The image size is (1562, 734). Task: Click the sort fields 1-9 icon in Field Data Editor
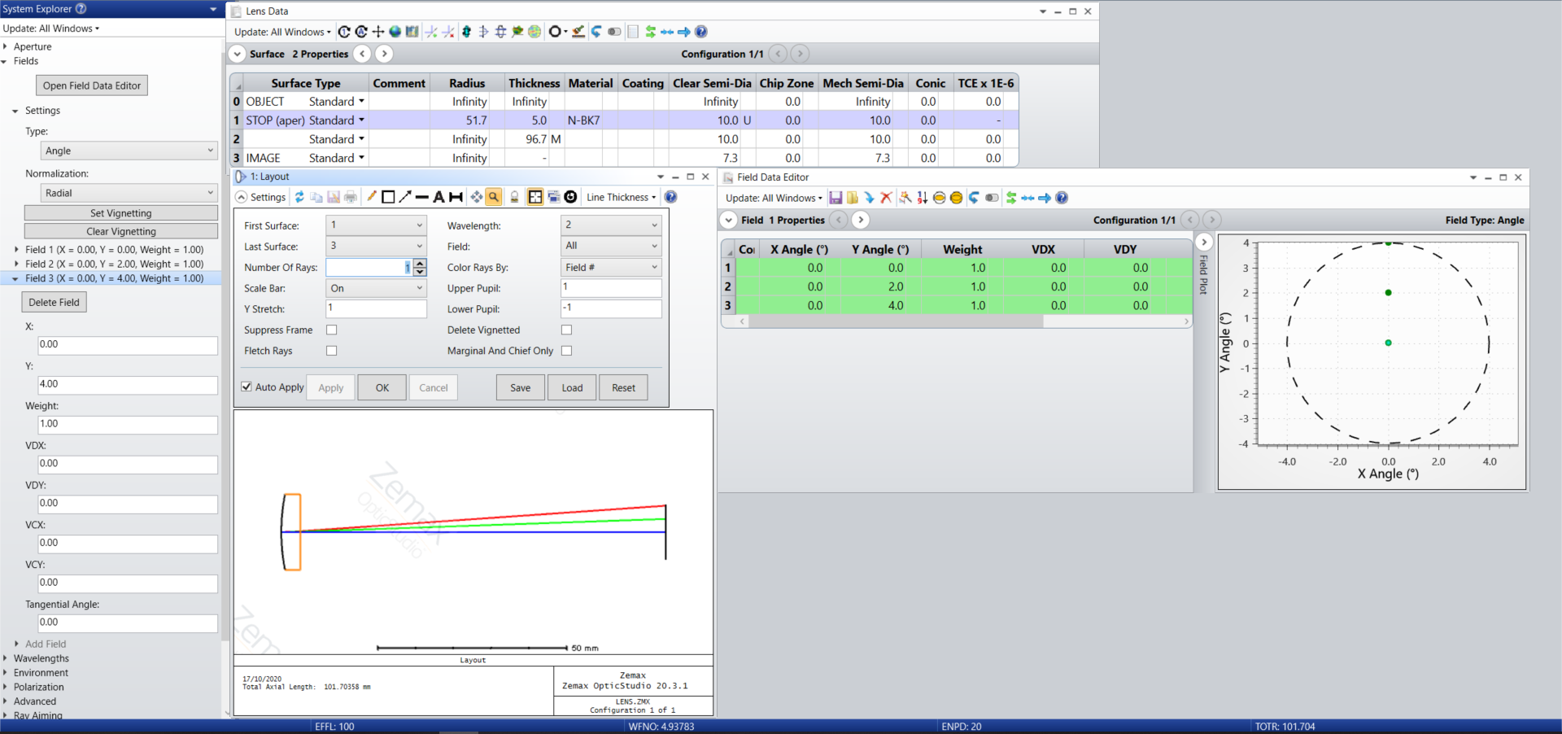pos(922,198)
